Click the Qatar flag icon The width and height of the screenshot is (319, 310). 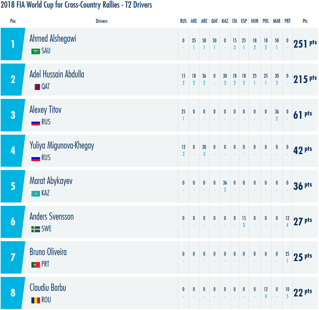click(36, 87)
